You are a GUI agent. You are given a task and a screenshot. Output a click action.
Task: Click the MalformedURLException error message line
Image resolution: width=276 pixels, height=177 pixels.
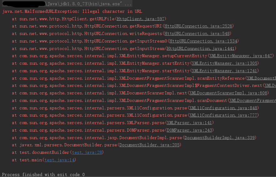tap(72, 12)
